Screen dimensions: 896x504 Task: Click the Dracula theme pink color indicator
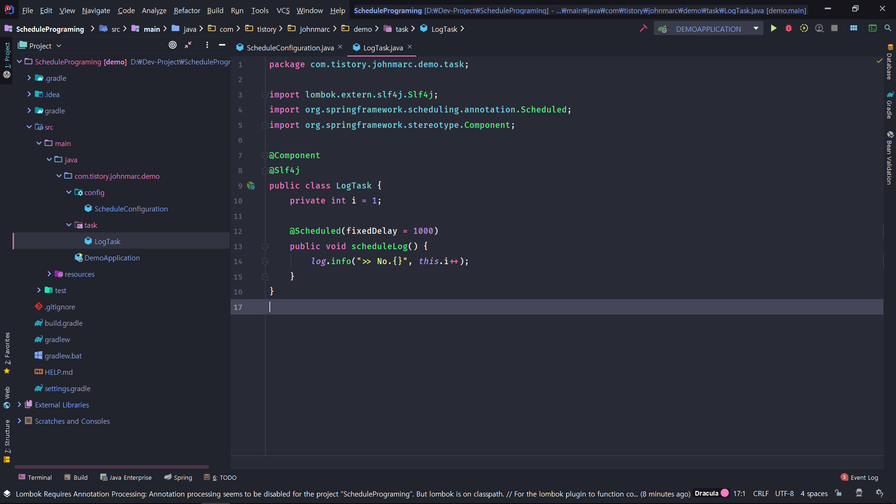(x=725, y=493)
